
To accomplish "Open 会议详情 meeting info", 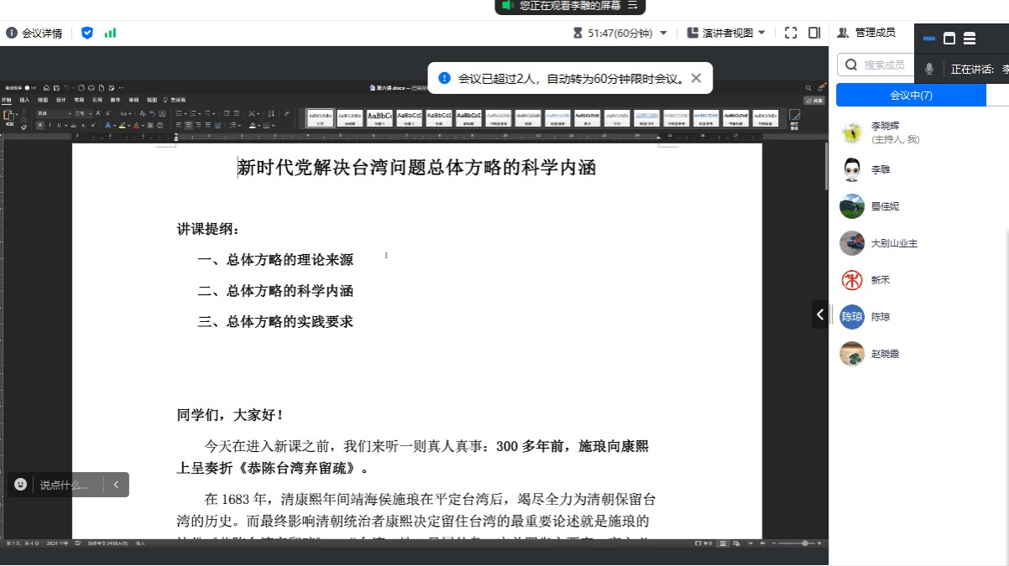I will 34,33.
